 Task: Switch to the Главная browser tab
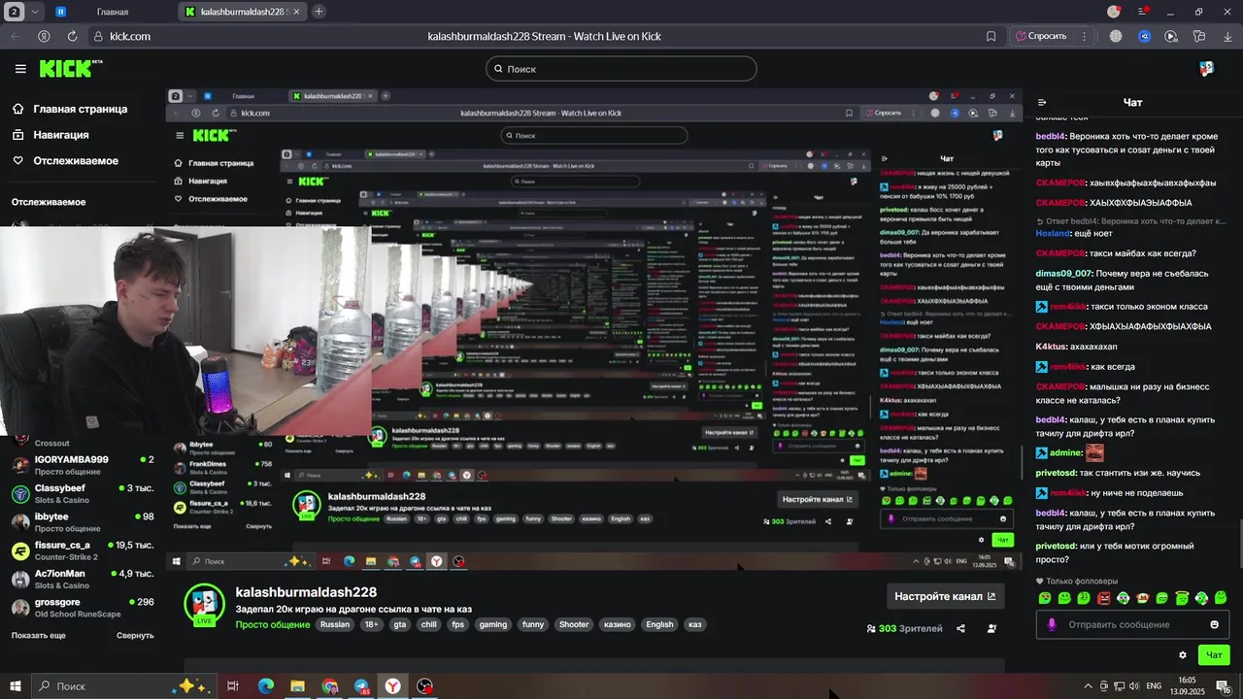tap(113, 12)
